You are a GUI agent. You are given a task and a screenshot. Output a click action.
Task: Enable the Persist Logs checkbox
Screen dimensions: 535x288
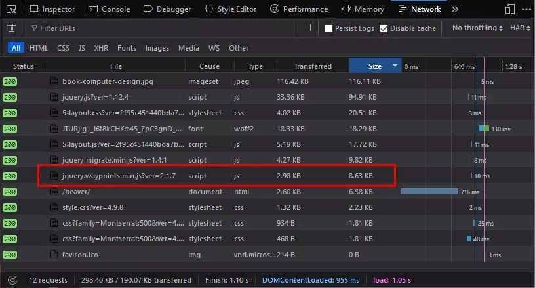(x=329, y=29)
